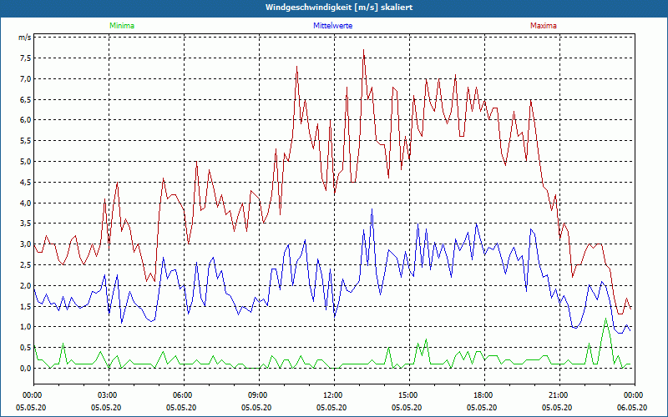Click the 2,5 y-axis value
Viewport: 668px width, 417px height.
click(26, 265)
